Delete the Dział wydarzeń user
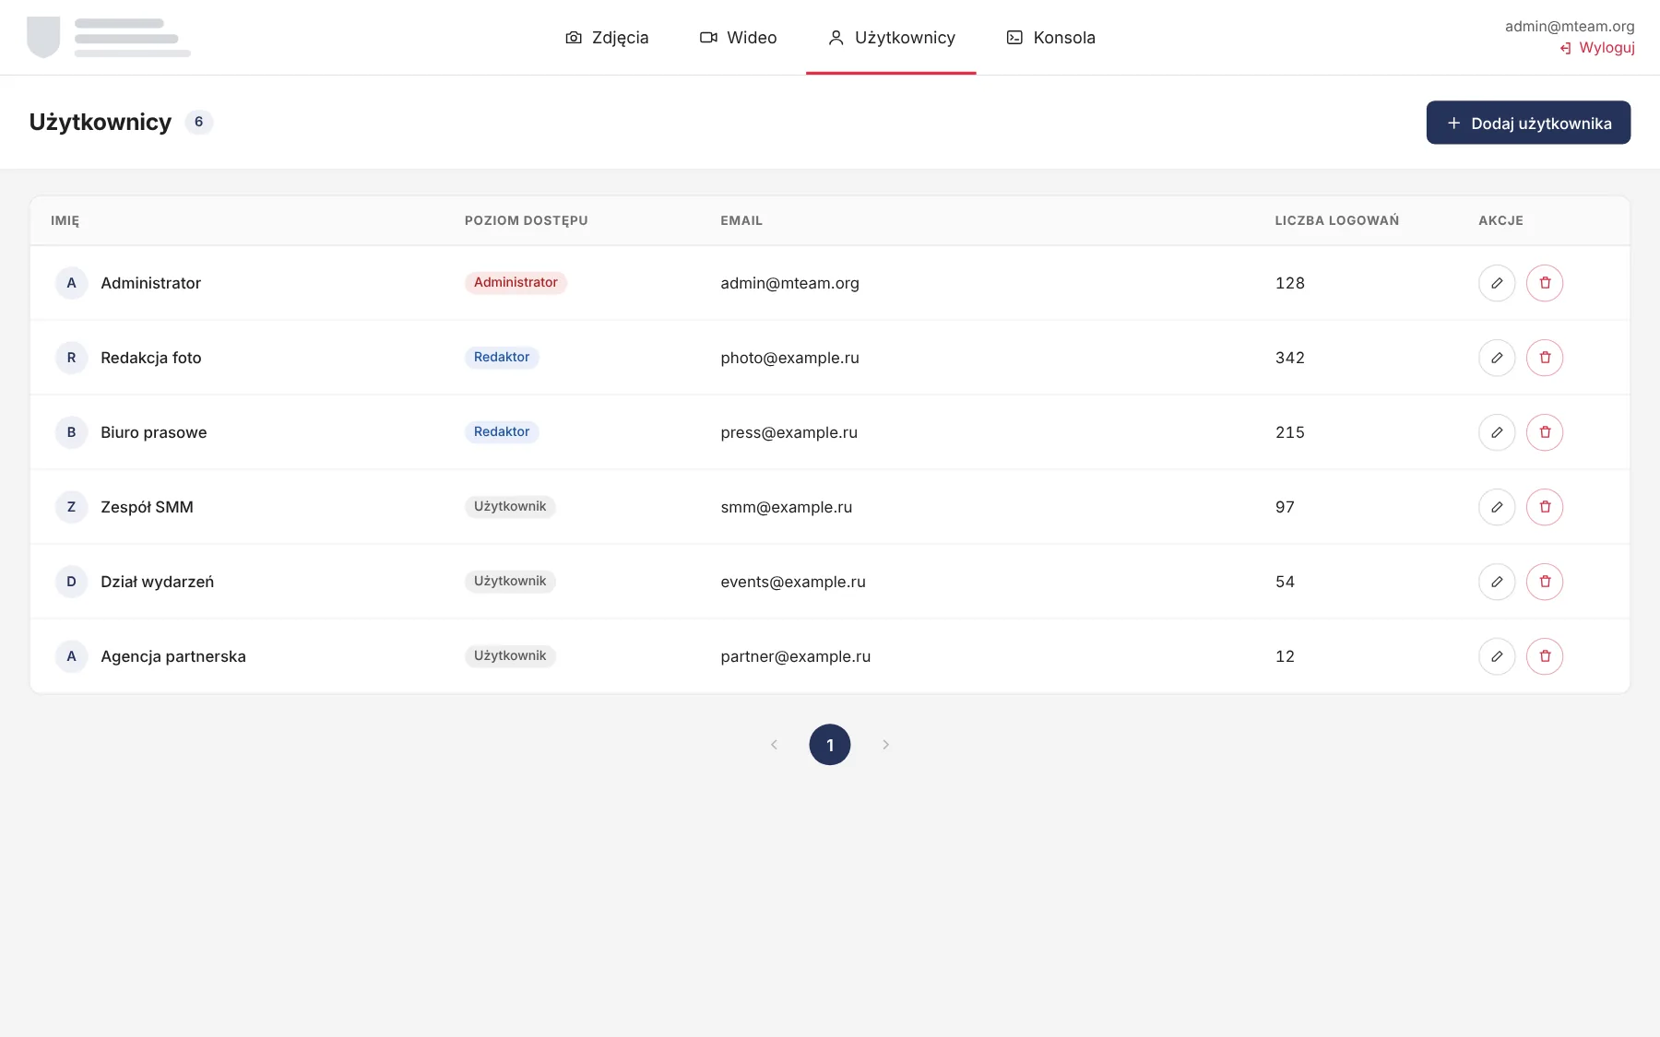The width and height of the screenshot is (1660, 1037). pyautogui.click(x=1545, y=582)
